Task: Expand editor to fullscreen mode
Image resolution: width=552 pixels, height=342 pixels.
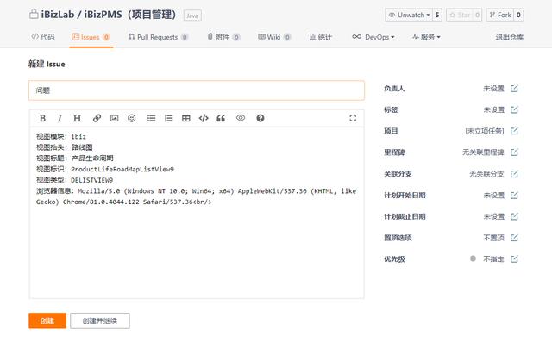Action: coord(353,118)
